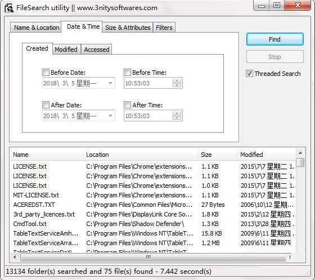Click the horizontal scrollbar thumb in results
This screenshot has width=315, height=280.
click(x=148, y=257)
